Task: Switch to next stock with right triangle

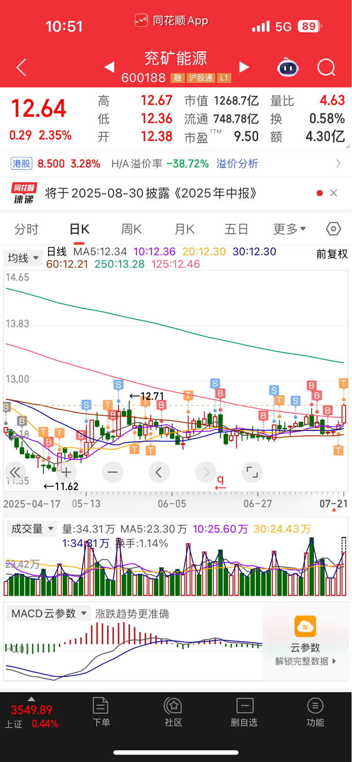Action: click(244, 67)
